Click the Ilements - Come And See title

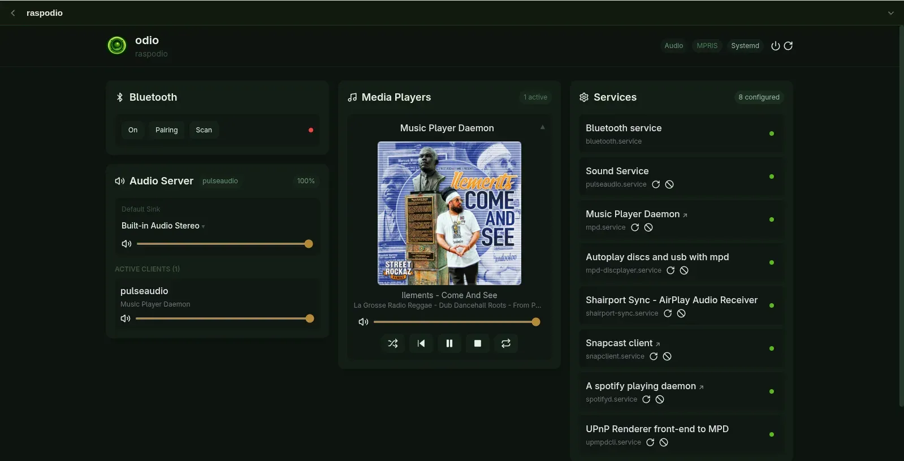449,295
